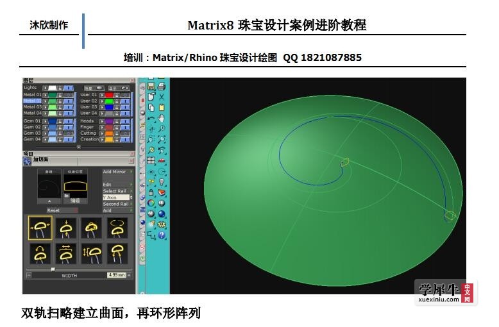Click the folder icon on profile preview
Screen dimensions: 499x327
coord(67,196)
